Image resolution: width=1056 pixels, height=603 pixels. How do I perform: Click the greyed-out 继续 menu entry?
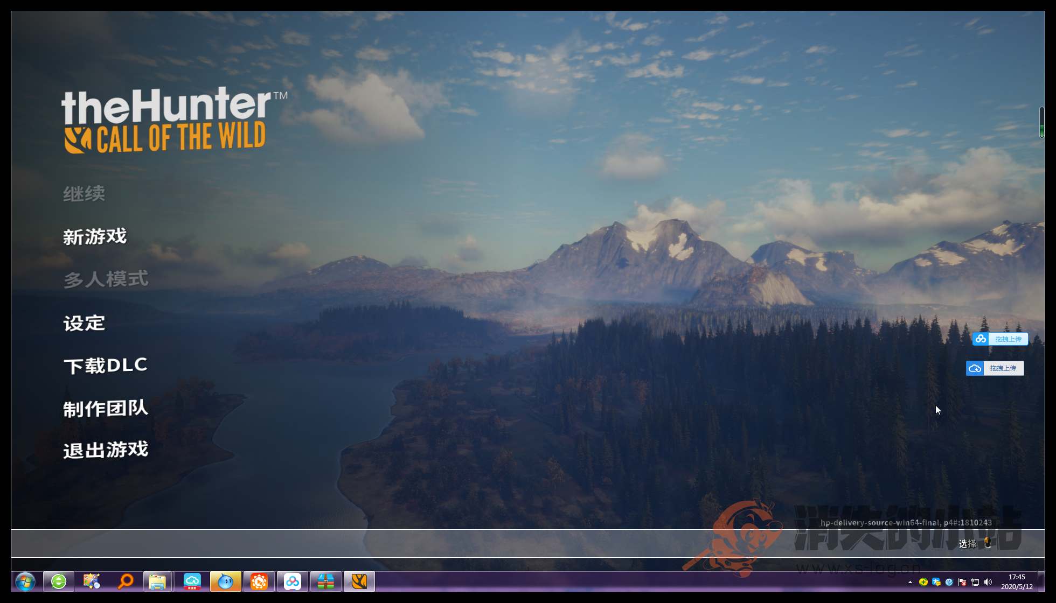pos(84,193)
